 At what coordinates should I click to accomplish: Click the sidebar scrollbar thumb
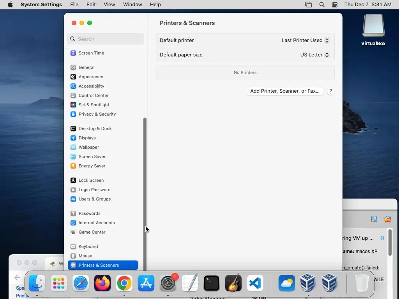click(145, 194)
